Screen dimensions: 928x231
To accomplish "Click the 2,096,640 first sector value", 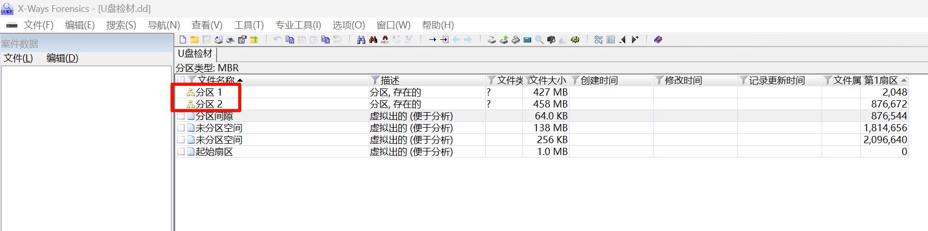I will click(x=885, y=140).
